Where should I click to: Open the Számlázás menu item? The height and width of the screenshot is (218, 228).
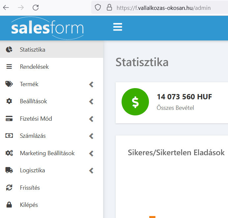(51, 135)
